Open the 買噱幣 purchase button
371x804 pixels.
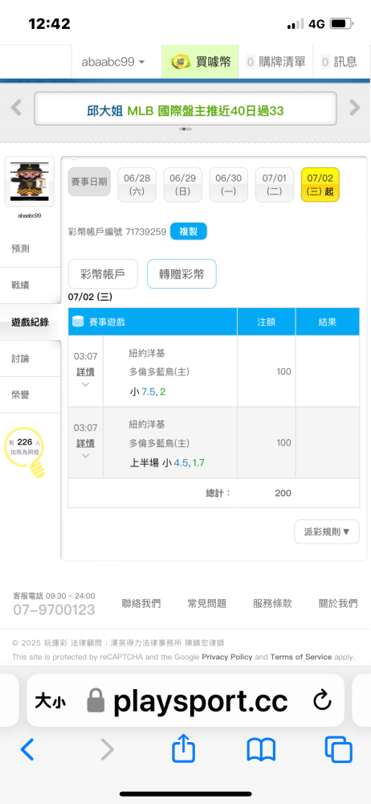201,62
